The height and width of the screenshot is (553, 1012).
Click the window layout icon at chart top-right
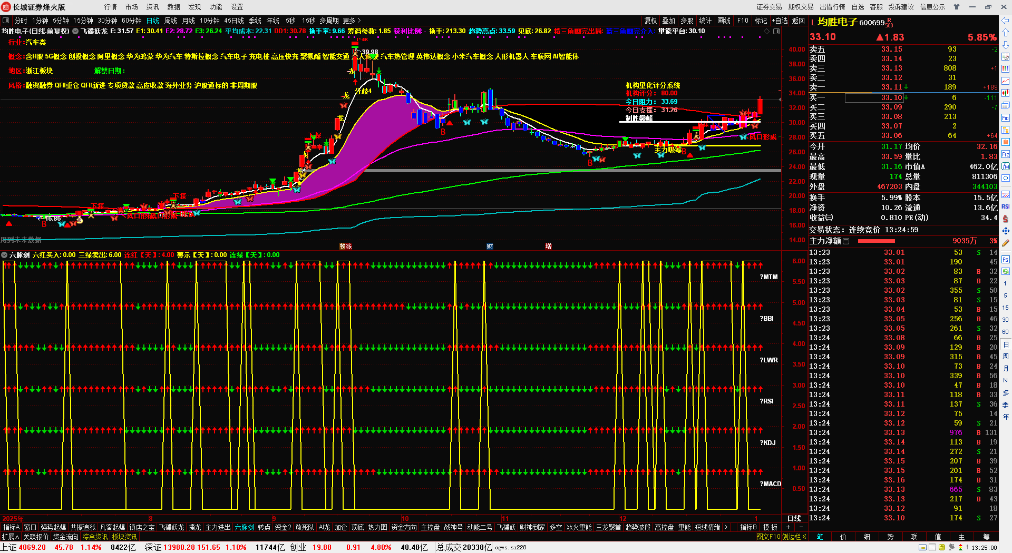(x=776, y=31)
